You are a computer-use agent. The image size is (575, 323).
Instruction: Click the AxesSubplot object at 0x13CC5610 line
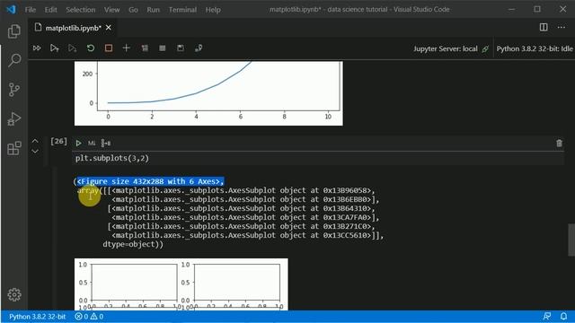coord(248,235)
